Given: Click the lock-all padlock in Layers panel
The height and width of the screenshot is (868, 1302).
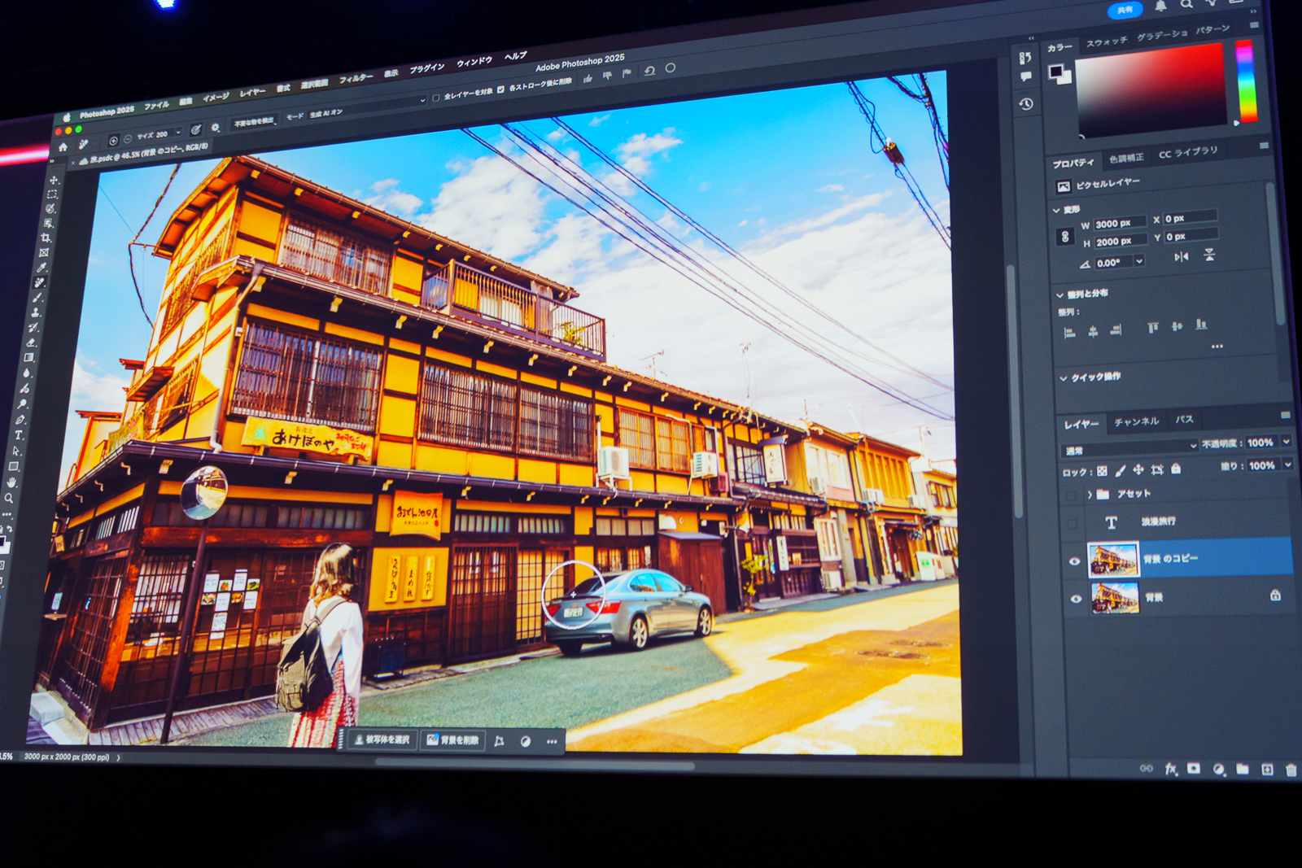Looking at the screenshot, I should [1175, 469].
